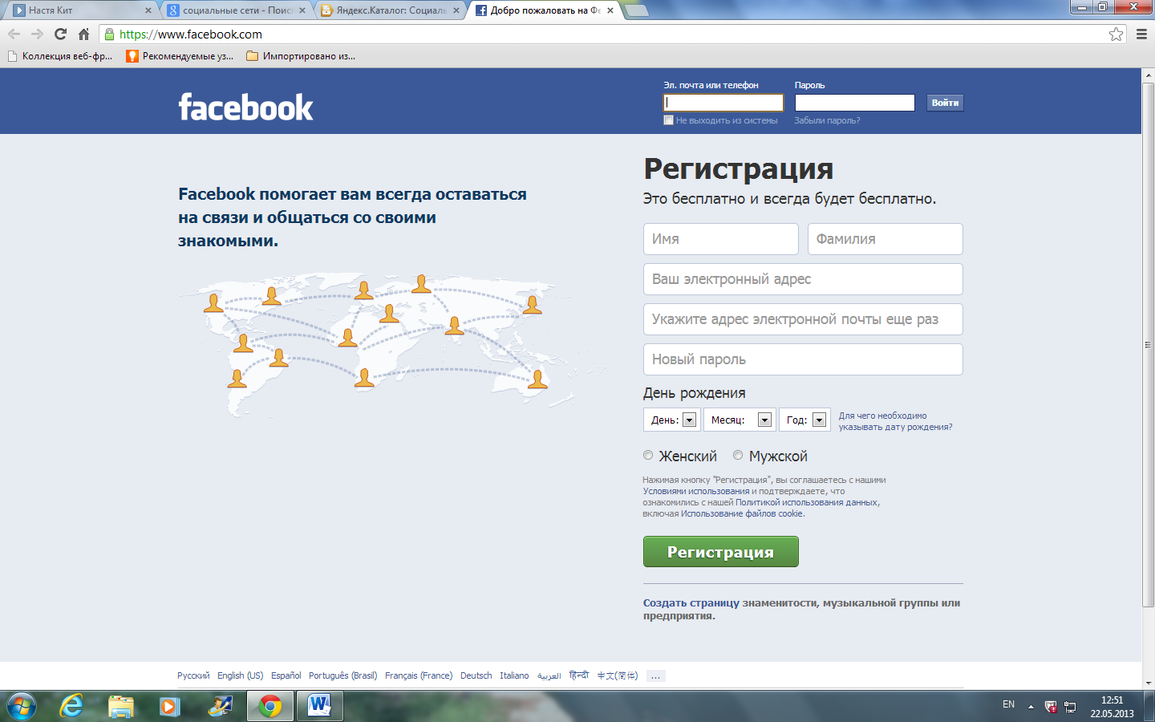The width and height of the screenshot is (1155, 722).
Task: Close the Настя Кит tab
Action: click(148, 10)
